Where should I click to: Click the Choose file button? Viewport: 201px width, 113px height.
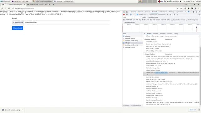pos(18,22)
